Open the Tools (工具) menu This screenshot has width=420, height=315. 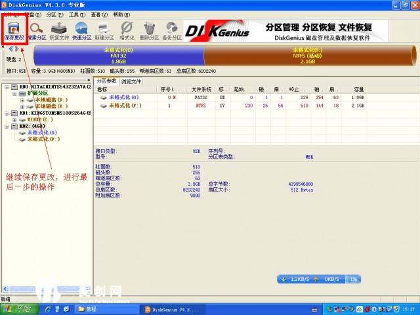tap(77, 14)
